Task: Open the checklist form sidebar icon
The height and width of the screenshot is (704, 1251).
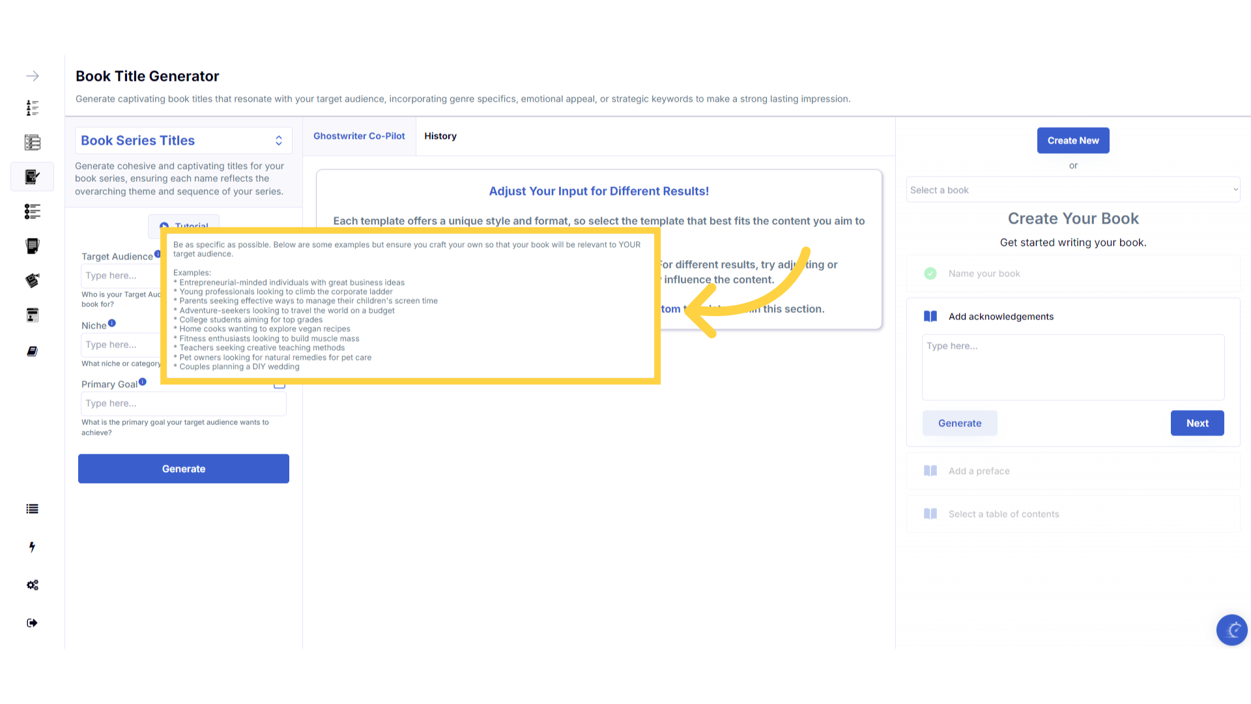Action: tap(33, 142)
